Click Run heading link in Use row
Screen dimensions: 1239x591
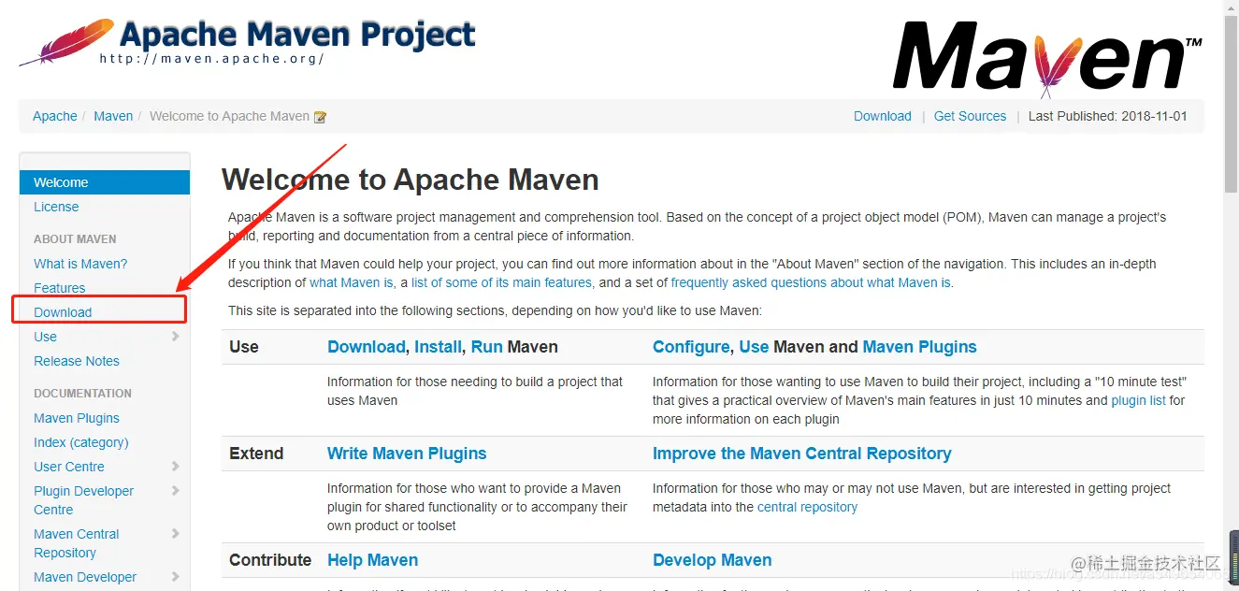(x=487, y=347)
